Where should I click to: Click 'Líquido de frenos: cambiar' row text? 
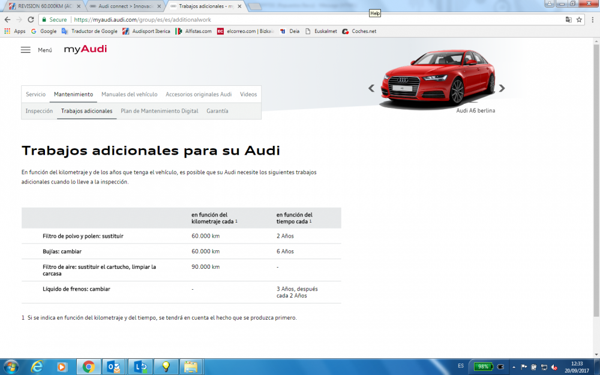(77, 289)
